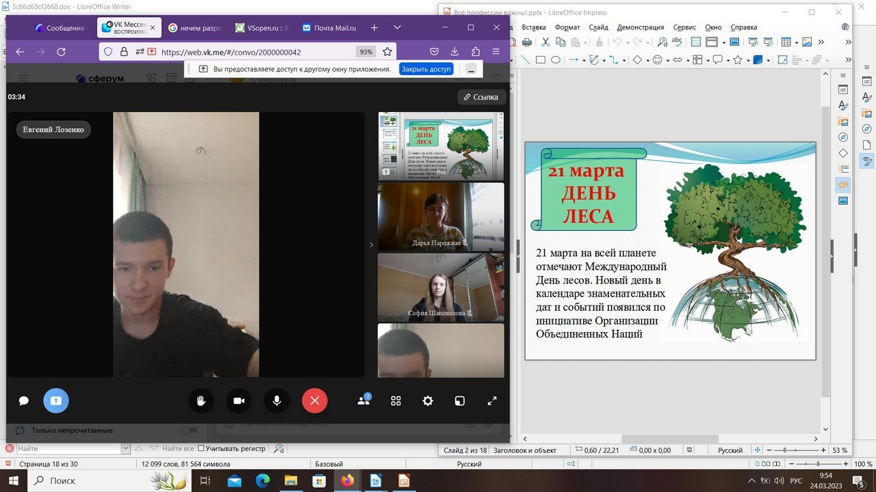
Task: Click Евгений Лозенко name label
Action: click(53, 129)
